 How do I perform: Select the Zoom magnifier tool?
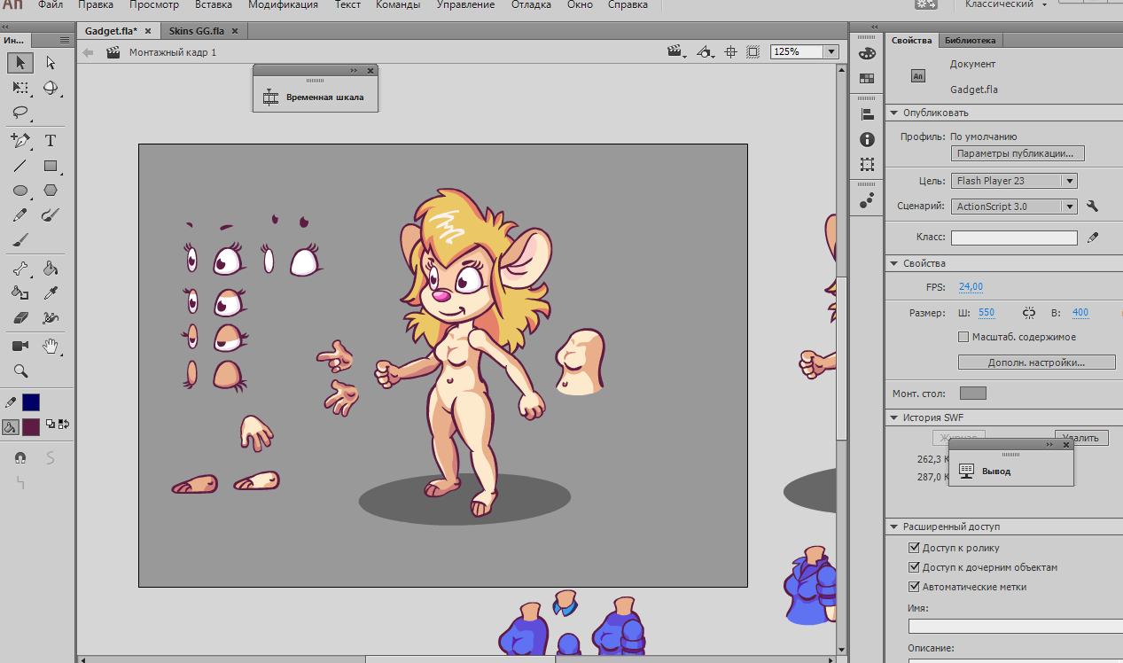coord(20,371)
